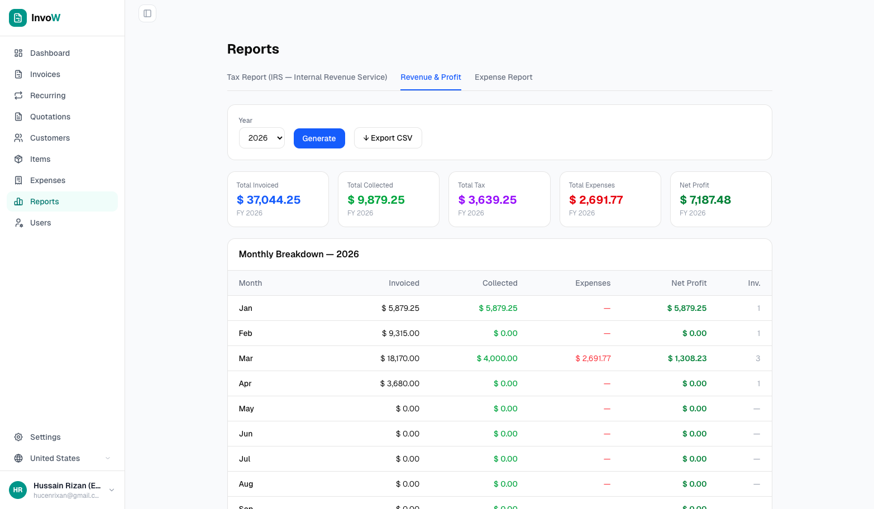Click Apr invoiced amount $ 3,680.00

point(400,383)
